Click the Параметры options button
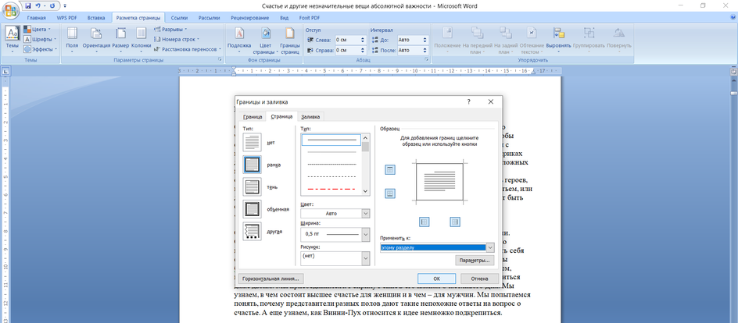Screen dimensions: 738x323 (475, 260)
